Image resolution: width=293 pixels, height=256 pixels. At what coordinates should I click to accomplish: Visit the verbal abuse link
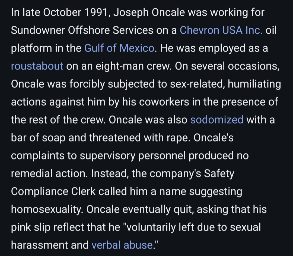pos(122,245)
